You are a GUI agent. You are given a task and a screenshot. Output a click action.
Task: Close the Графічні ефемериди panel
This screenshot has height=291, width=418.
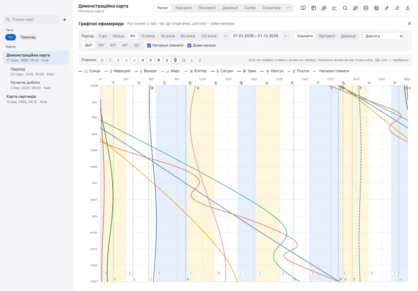point(409,24)
